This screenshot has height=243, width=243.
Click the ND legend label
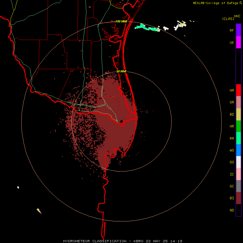coord(232,210)
